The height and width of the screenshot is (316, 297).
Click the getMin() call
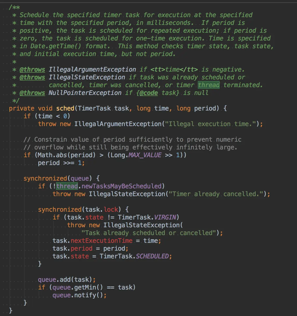[89, 287]
